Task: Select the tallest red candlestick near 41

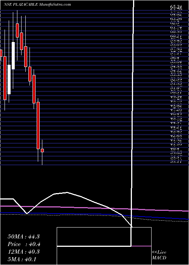Action: [38, 125]
